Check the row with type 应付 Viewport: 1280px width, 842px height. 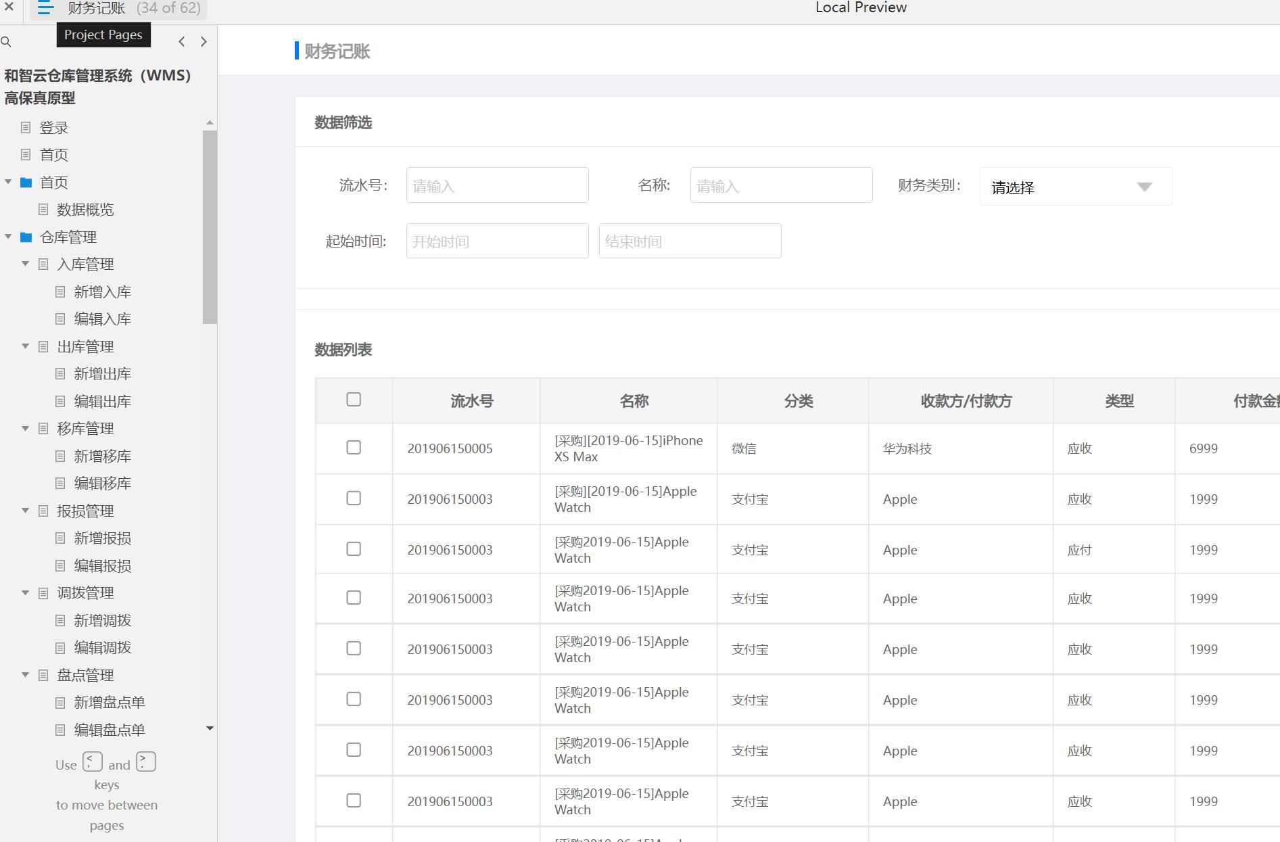pyautogui.click(x=354, y=548)
